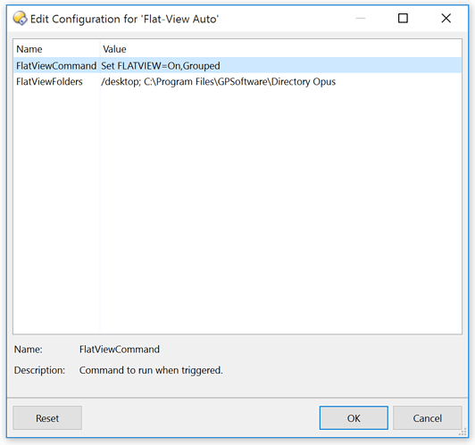Select the FlatViewFolders row name
This screenshot has width=475, height=445.
click(x=49, y=82)
